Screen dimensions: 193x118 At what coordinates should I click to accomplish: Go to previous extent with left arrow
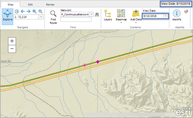coord(23,12)
